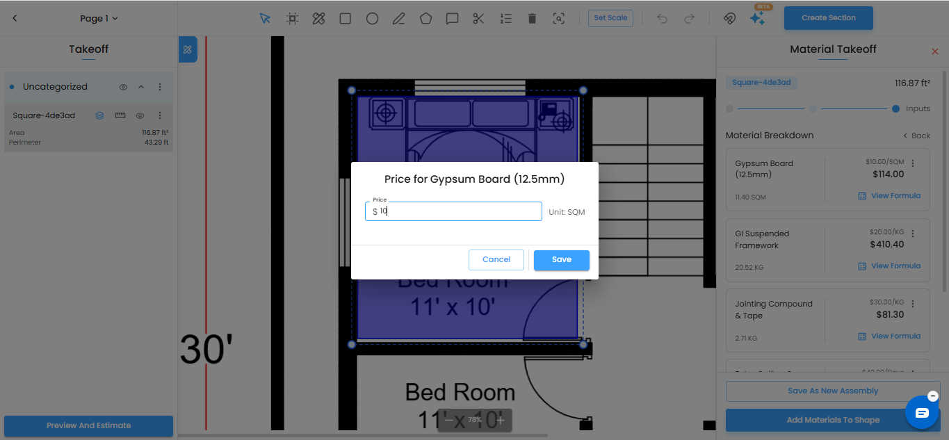Click the ruler icon for Square-4de3ad
949x440 pixels.
(x=120, y=115)
